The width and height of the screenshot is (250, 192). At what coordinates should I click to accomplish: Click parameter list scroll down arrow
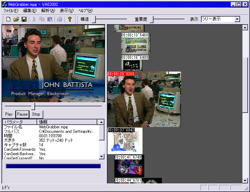click(101, 156)
